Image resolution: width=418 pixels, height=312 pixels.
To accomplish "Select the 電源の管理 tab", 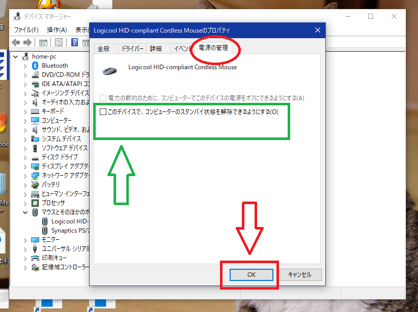I will click(x=213, y=48).
